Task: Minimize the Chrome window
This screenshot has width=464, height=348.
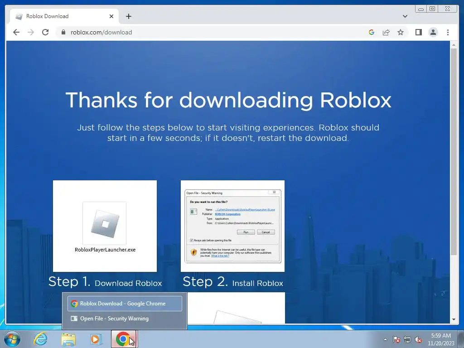Action: point(421,9)
